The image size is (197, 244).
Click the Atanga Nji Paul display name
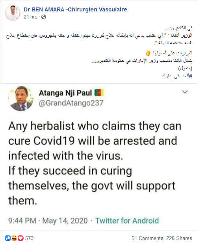tap(65, 93)
